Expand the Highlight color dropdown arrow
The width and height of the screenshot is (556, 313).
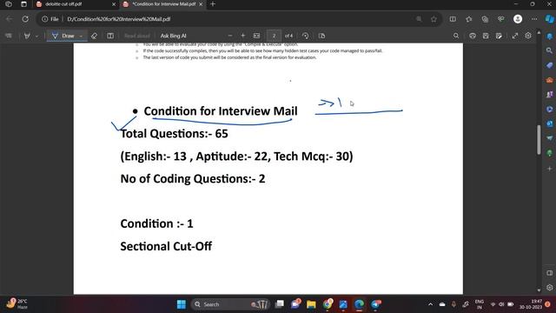(x=36, y=36)
